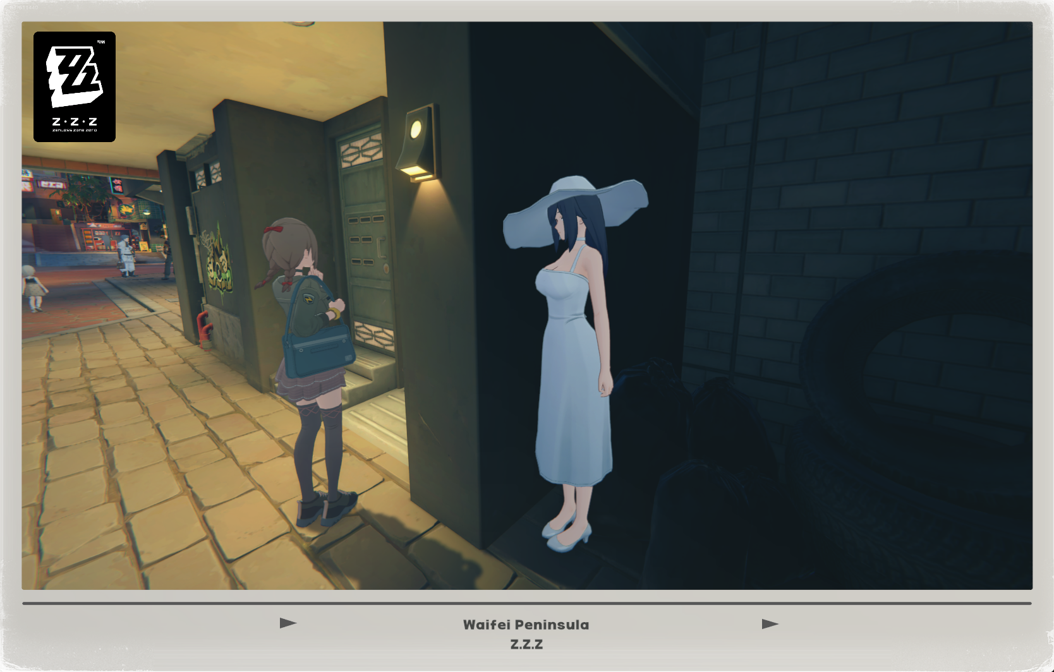
Task: Click the green graffiti on the wall
Action: click(x=217, y=261)
